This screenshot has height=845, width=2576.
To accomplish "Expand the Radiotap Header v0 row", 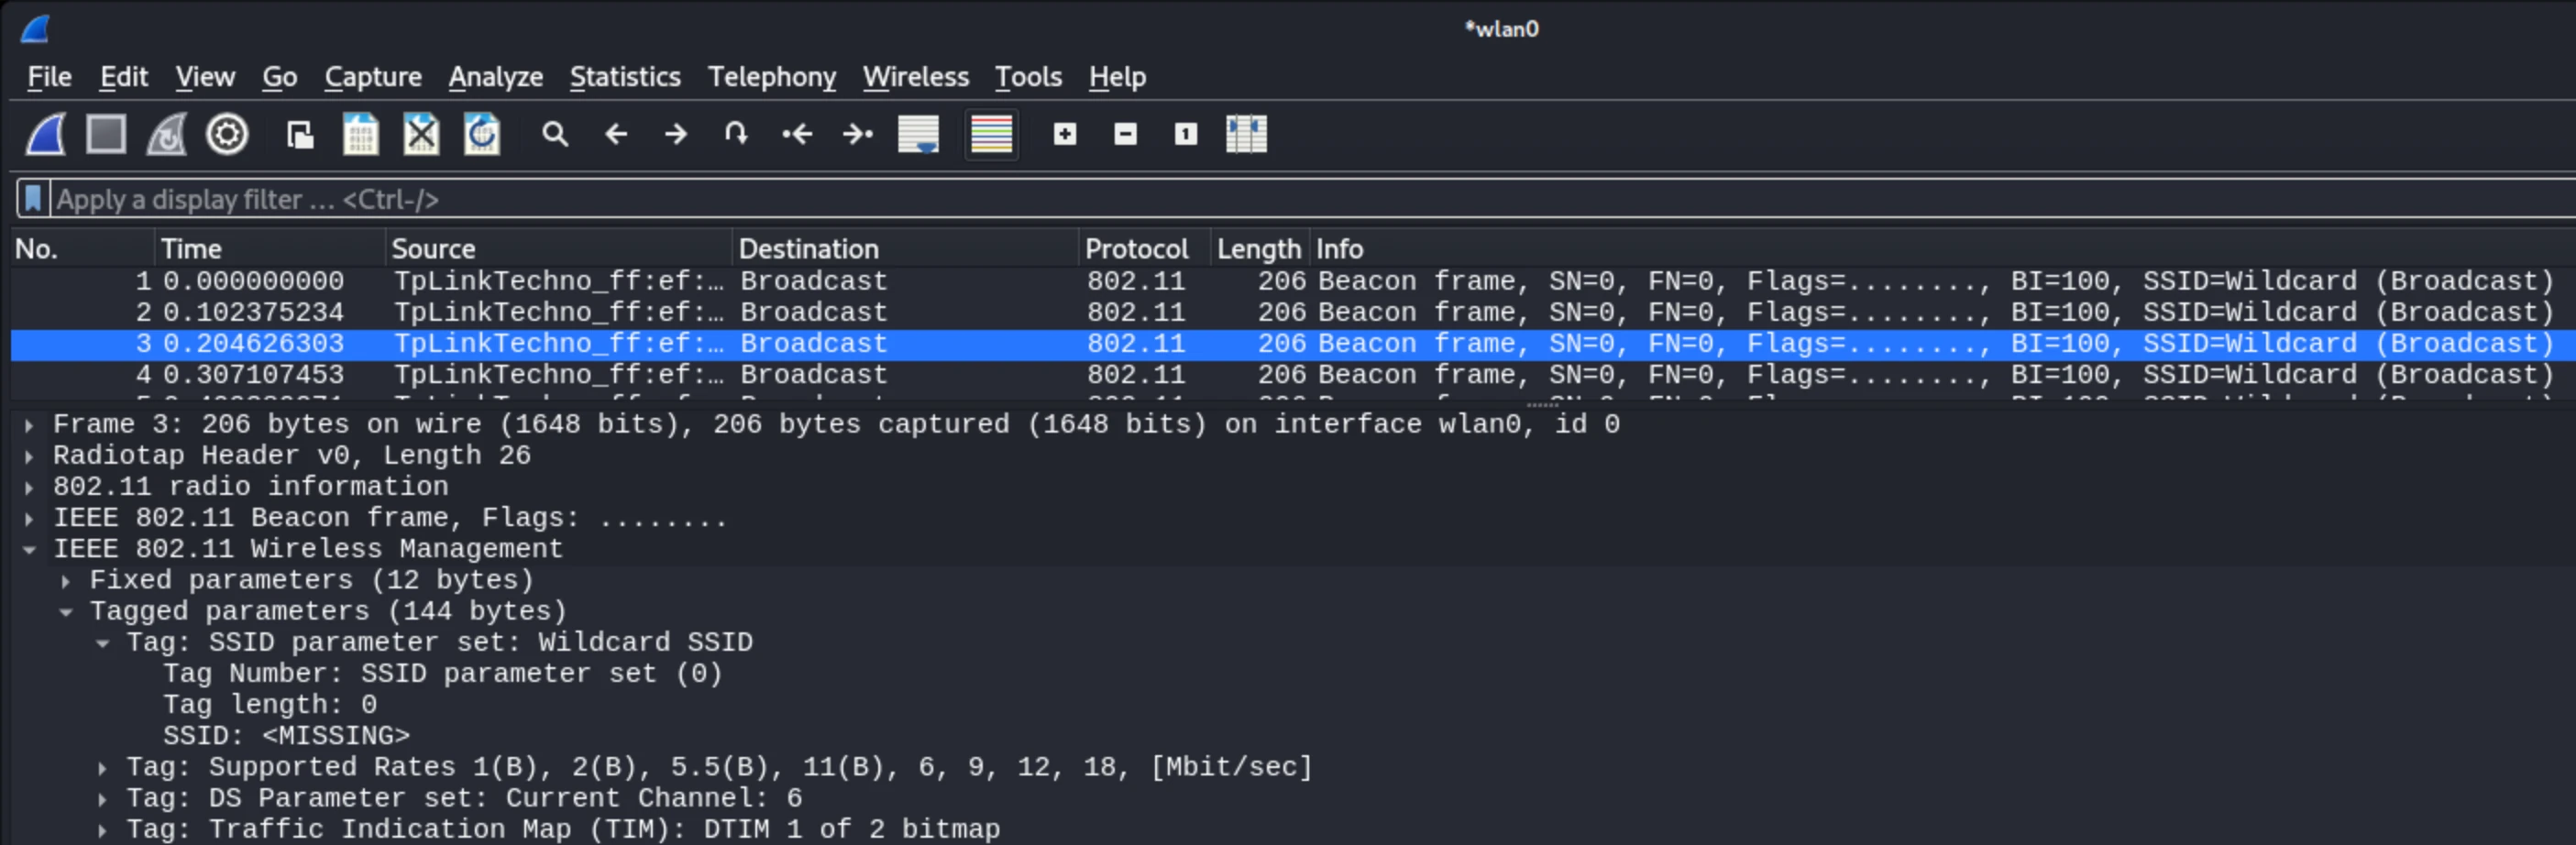I will pyautogui.click(x=29, y=457).
